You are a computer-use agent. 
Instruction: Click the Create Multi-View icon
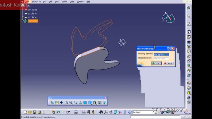[85, 103]
